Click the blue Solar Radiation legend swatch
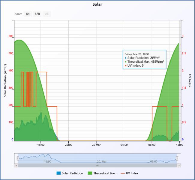The width and height of the screenshot is (195, 180). pos(58,173)
